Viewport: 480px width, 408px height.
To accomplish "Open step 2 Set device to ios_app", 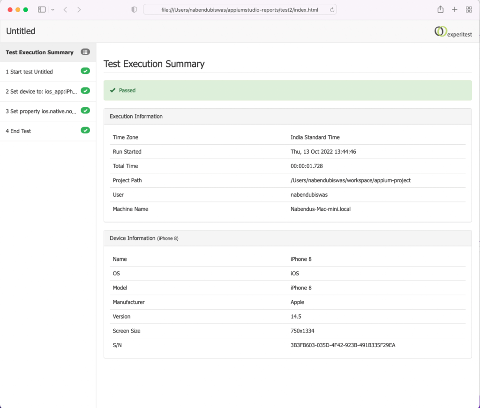I will click(x=41, y=91).
